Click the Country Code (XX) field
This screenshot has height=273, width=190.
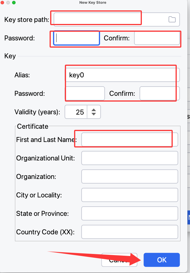pos(129,232)
